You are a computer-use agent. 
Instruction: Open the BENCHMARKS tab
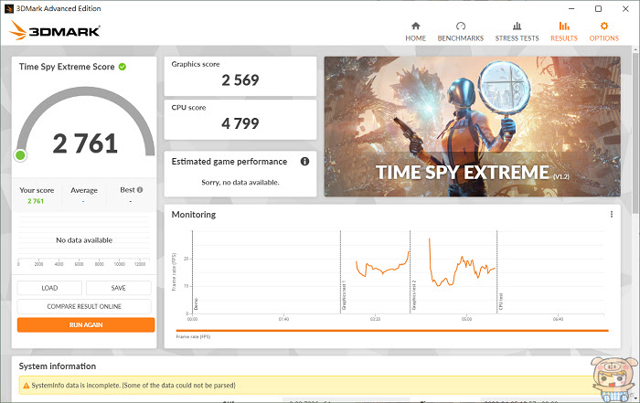click(x=461, y=32)
